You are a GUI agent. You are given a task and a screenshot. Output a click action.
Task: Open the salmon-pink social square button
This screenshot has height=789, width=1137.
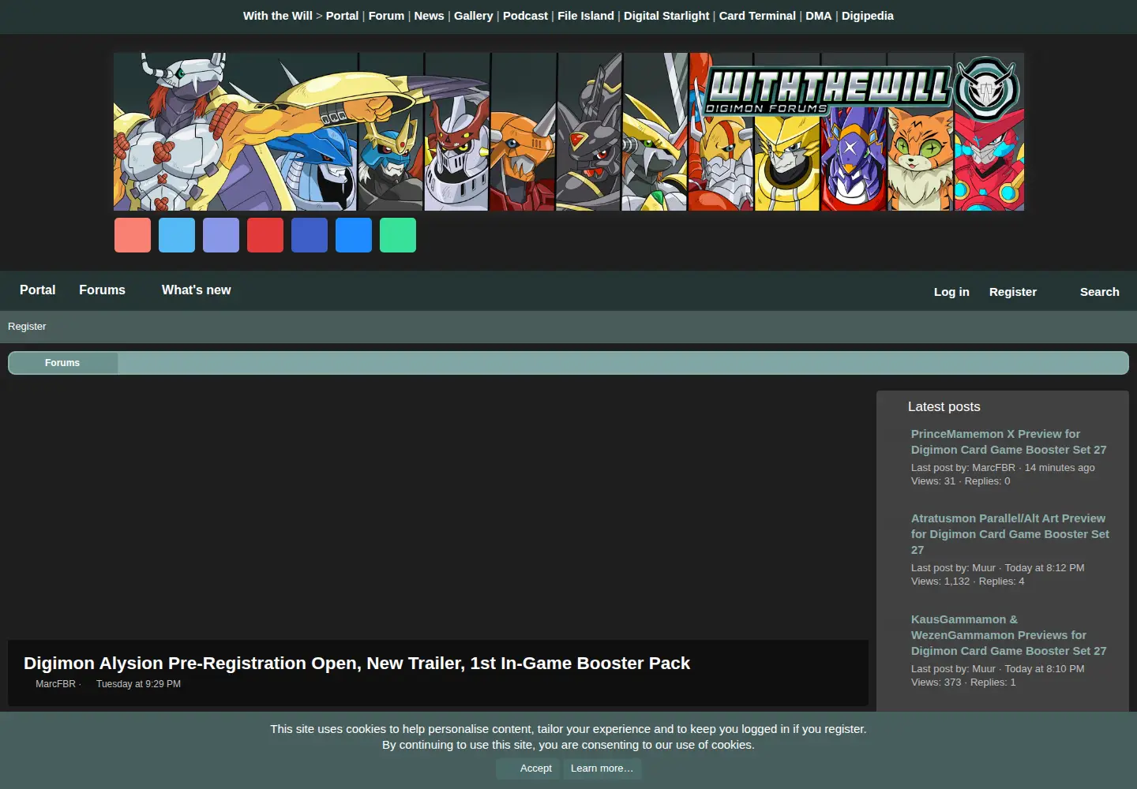[x=133, y=235]
